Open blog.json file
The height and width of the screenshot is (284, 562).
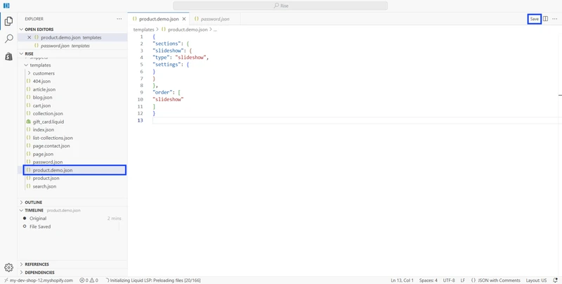click(42, 98)
